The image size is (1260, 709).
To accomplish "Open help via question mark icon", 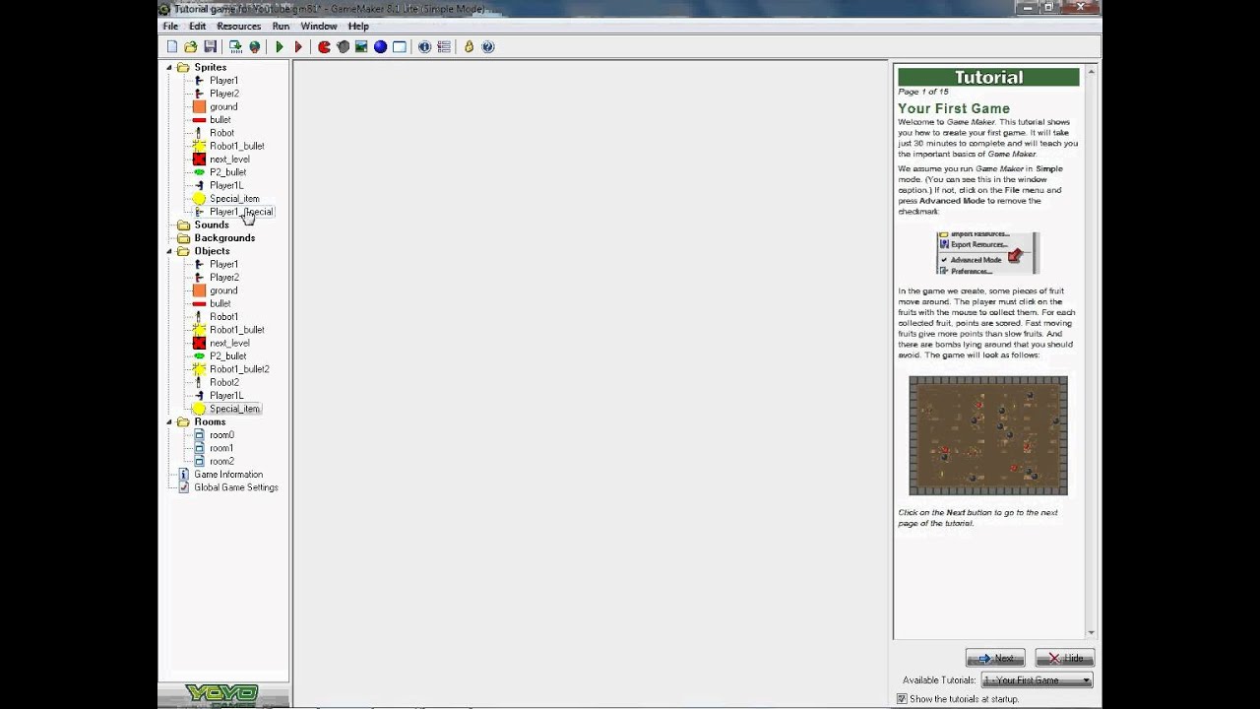I will click(x=488, y=46).
